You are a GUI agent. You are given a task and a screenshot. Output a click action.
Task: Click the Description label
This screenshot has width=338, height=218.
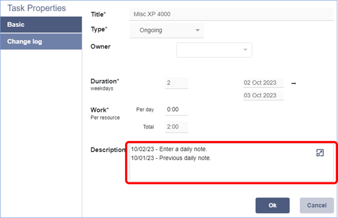(x=107, y=150)
